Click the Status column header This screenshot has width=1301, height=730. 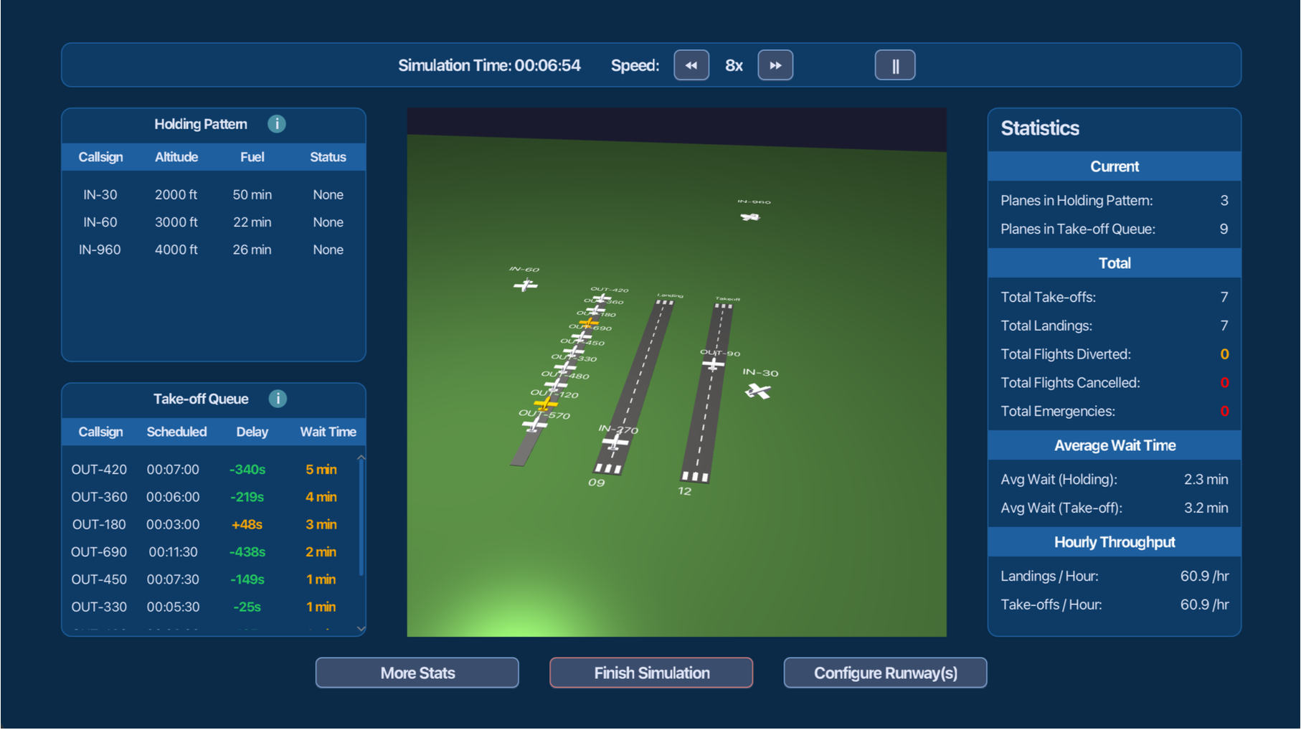point(328,157)
